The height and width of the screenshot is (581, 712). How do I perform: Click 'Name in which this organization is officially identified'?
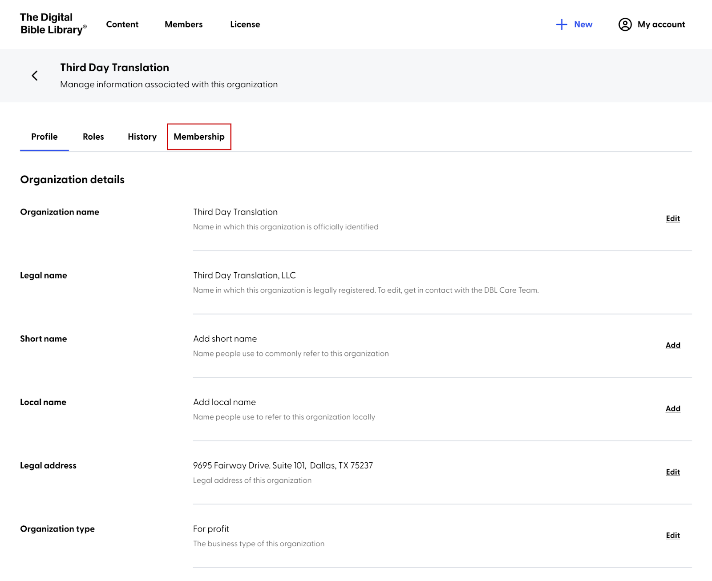[286, 227]
